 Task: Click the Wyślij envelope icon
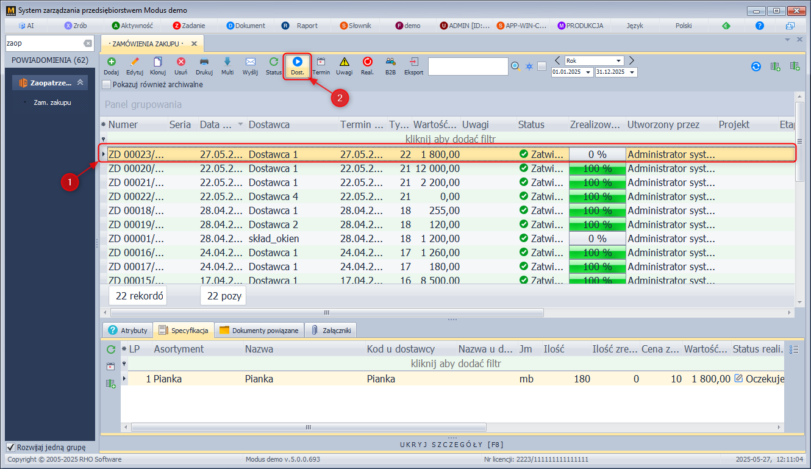click(x=250, y=62)
